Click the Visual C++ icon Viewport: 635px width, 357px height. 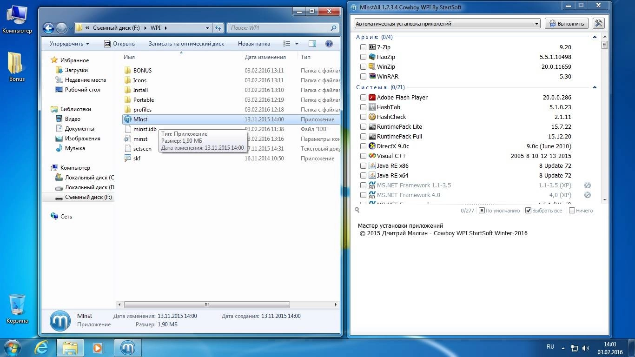372,156
